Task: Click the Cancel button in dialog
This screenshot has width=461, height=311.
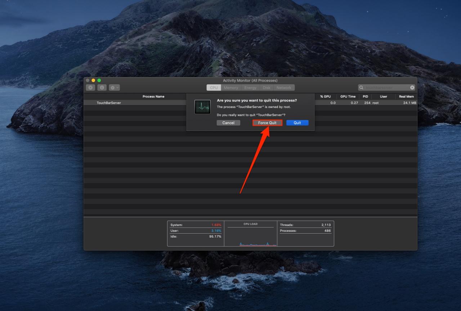Action: [x=228, y=123]
